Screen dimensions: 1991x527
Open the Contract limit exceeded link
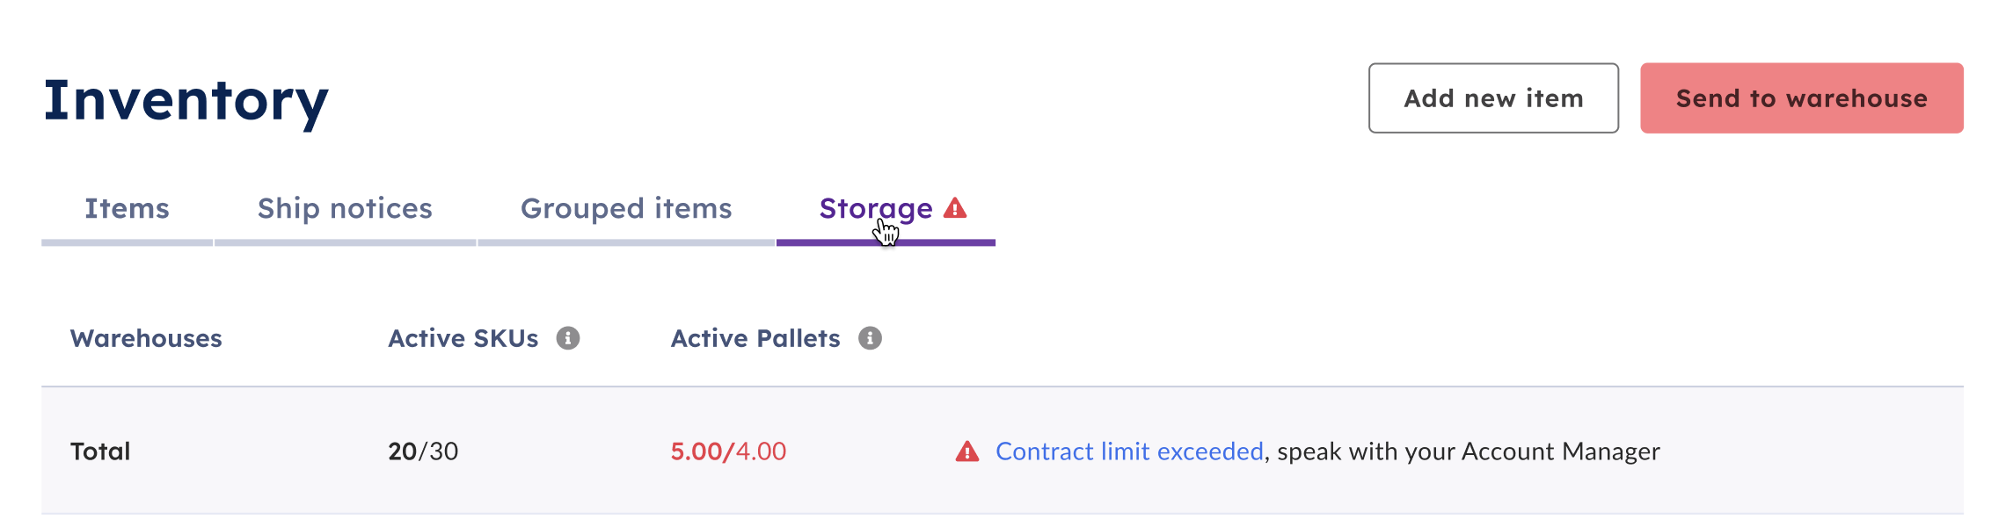1129,451
